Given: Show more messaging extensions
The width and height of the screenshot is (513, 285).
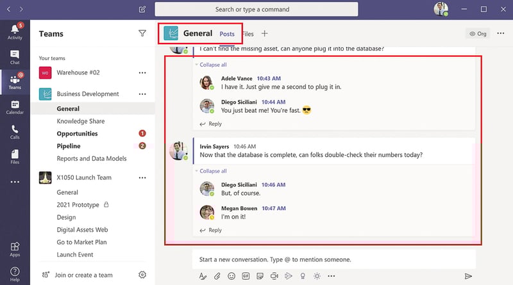Looking at the screenshot, I should [x=331, y=276].
